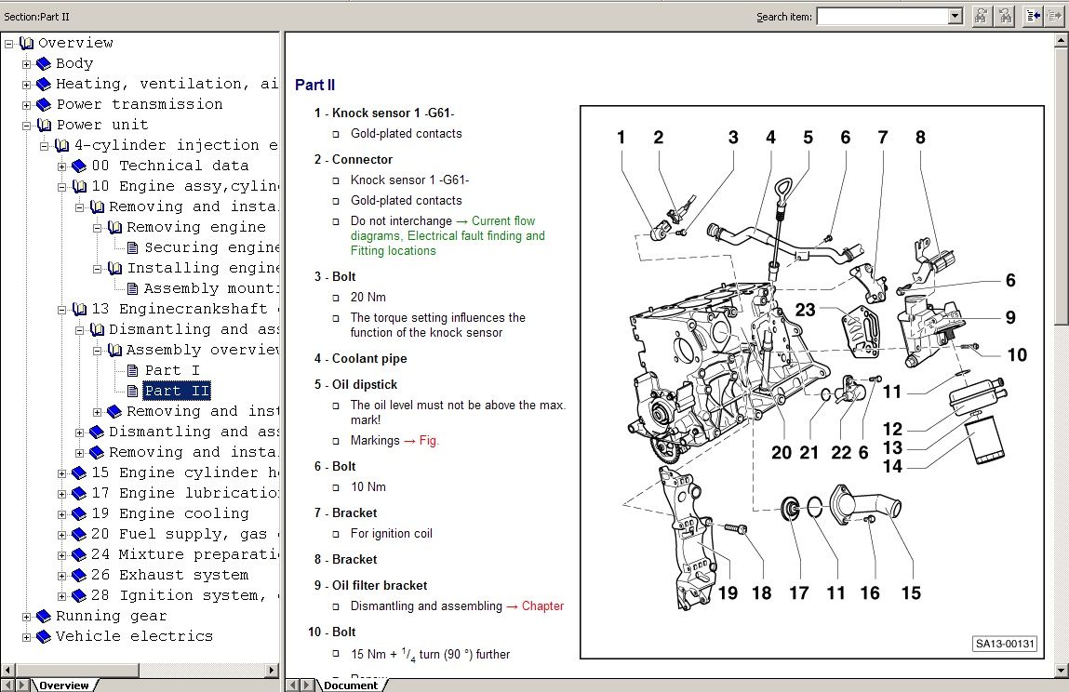Click the 26 Exhaust system book icon
This screenshot has height=692, width=1069.
coord(79,575)
